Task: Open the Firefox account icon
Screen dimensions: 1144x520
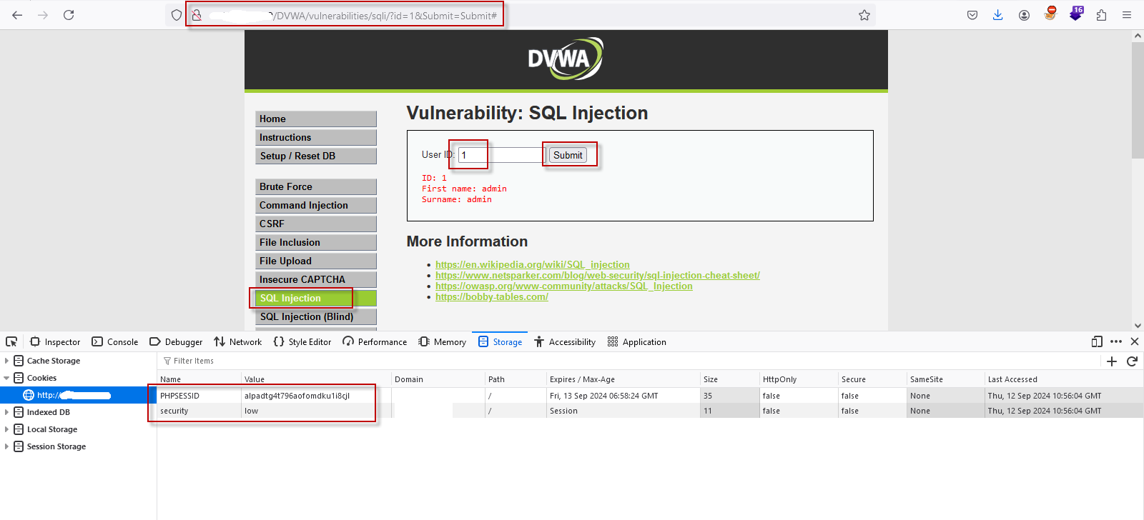Action: pos(1024,15)
